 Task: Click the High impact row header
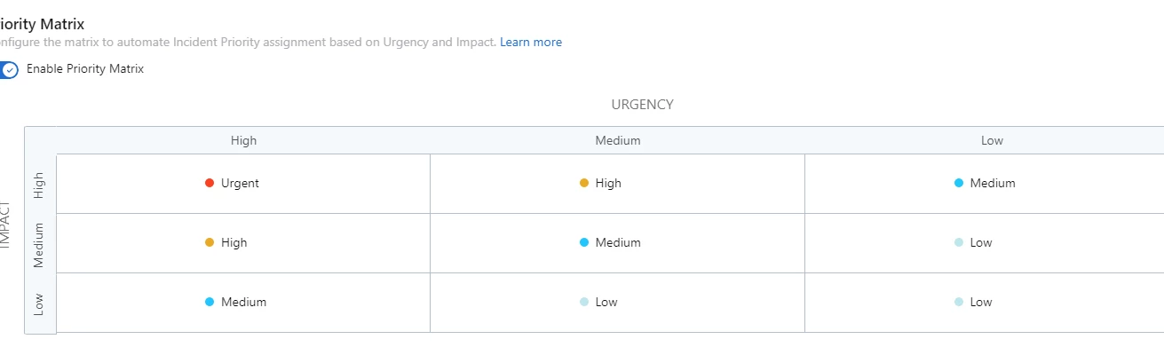click(x=40, y=185)
